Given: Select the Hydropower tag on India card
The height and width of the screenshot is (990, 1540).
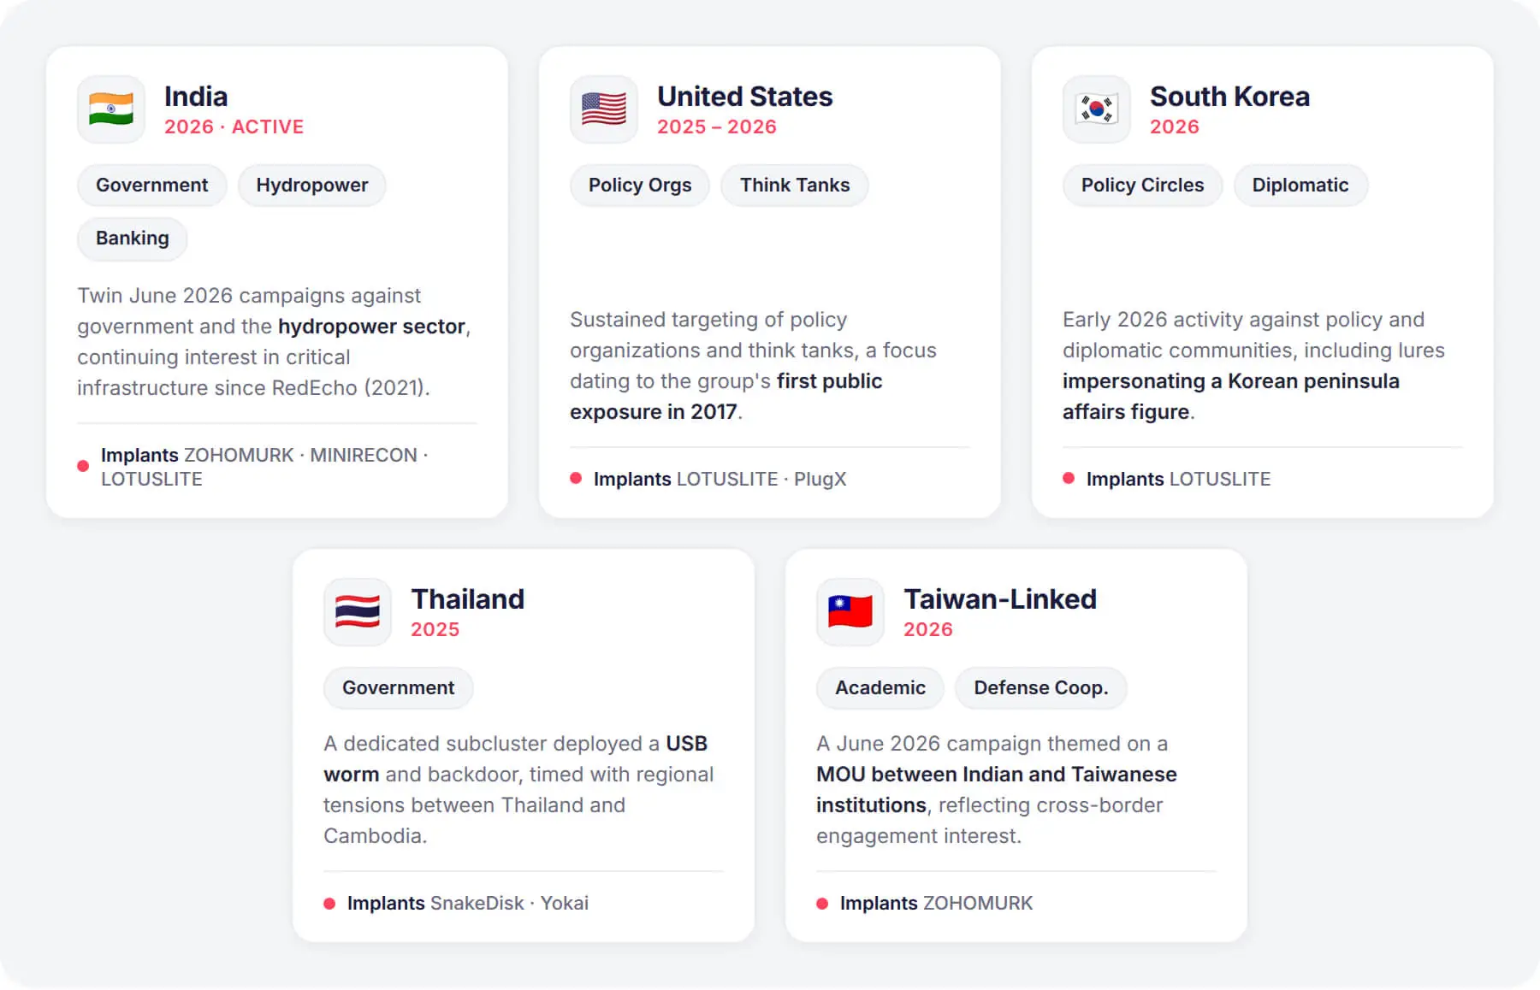Looking at the screenshot, I should coord(312,186).
